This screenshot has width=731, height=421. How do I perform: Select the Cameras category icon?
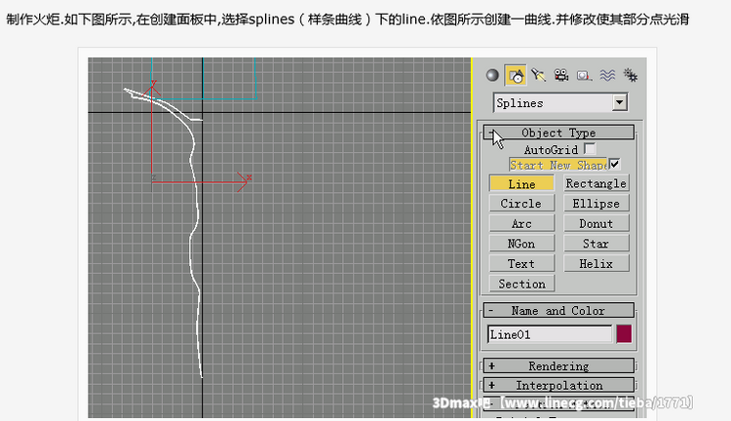(x=560, y=75)
